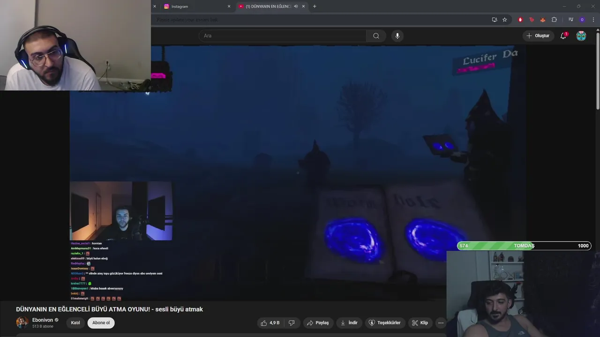The width and height of the screenshot is (600, 337).
Task: Start voice search with the microphone icon
Action: coord(397,36)
